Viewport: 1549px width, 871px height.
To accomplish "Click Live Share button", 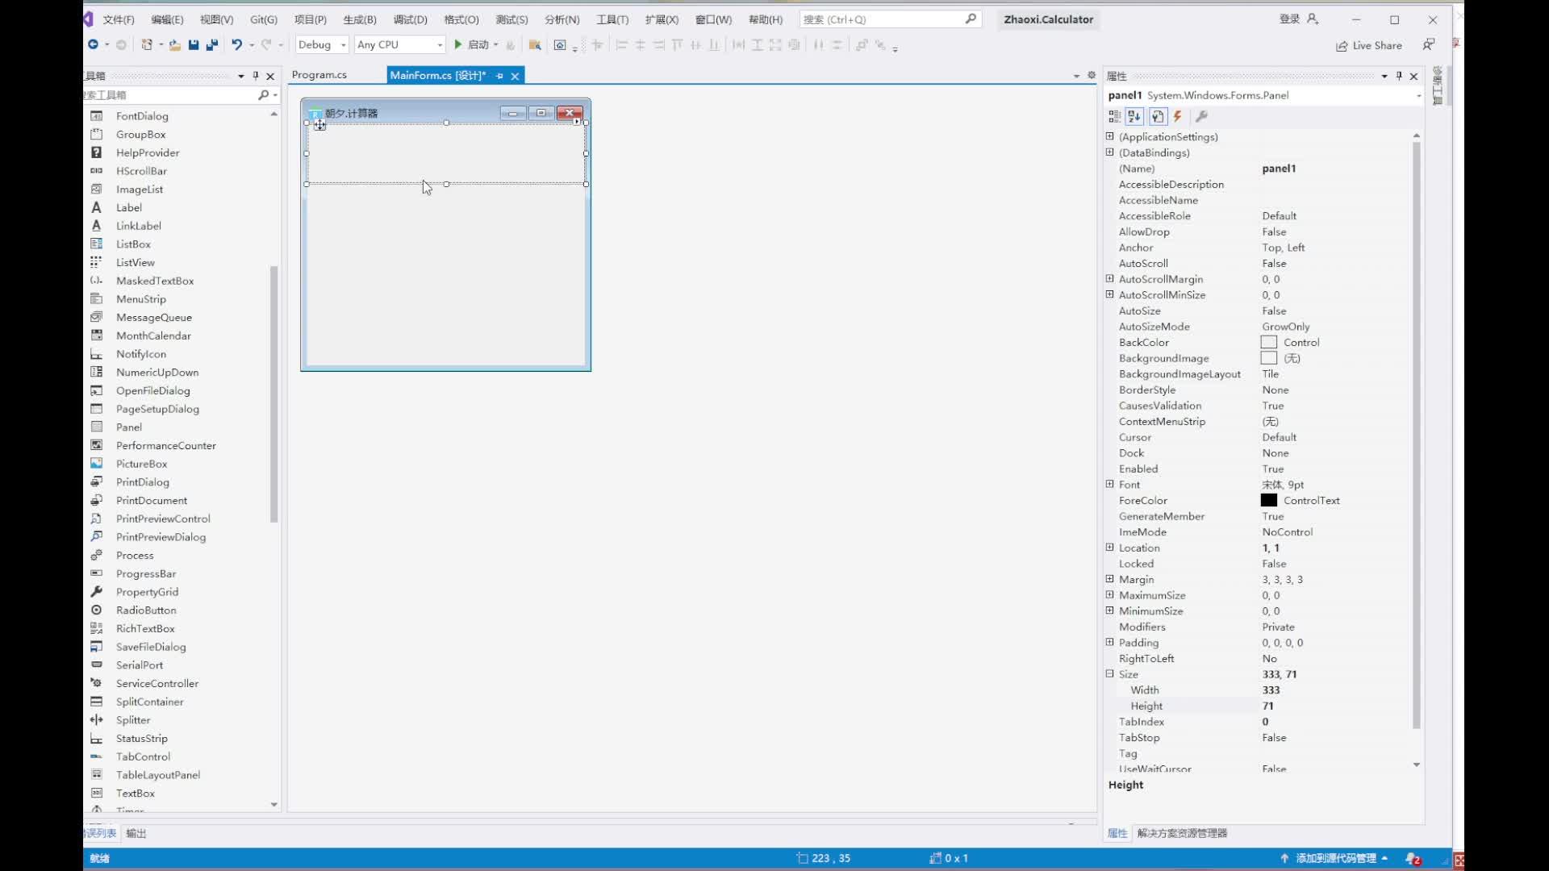I will coord(1369,46).
